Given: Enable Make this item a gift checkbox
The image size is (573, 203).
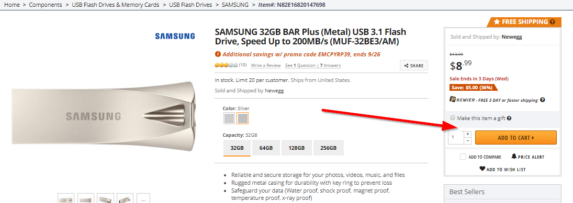Looking at the screenshot, I should 453,118.
